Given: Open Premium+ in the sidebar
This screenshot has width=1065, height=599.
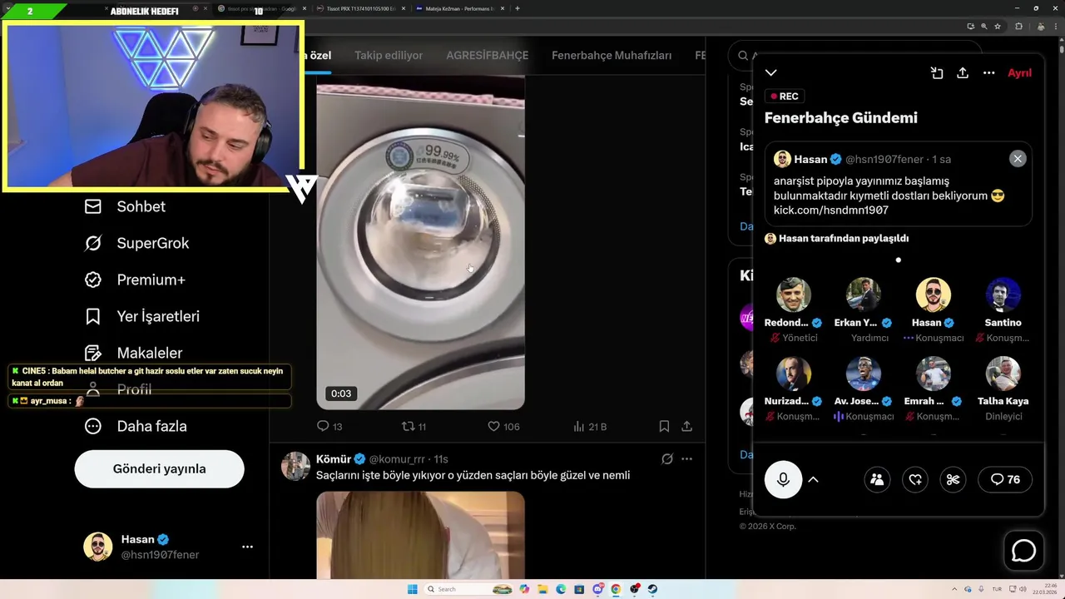Looking at the screenshot, I should point(135,280).
